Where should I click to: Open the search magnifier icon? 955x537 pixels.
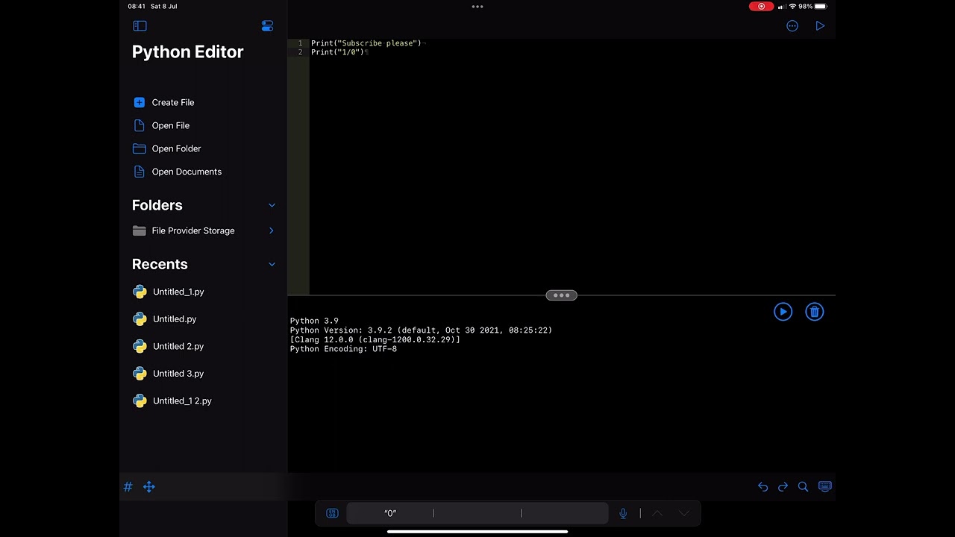pos(803,487)
